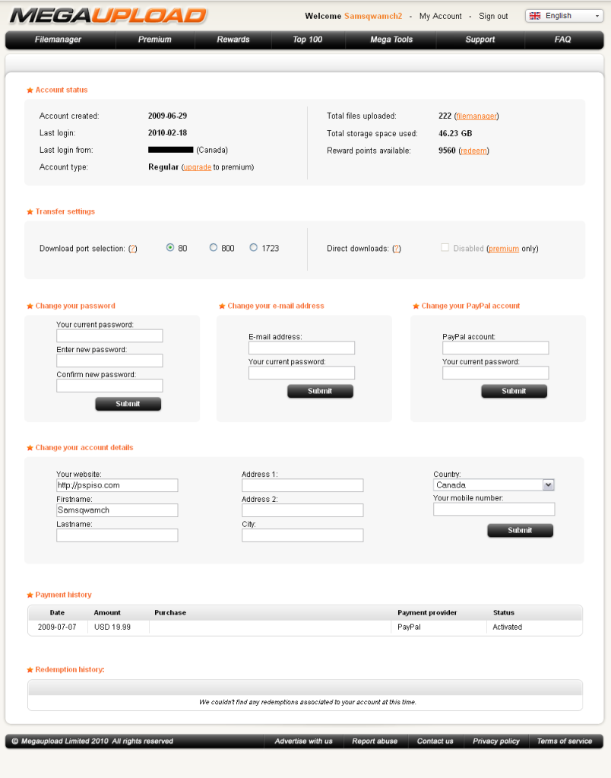
Task: Open the Mega Tools menu
Action: click(x=391, y=40)
